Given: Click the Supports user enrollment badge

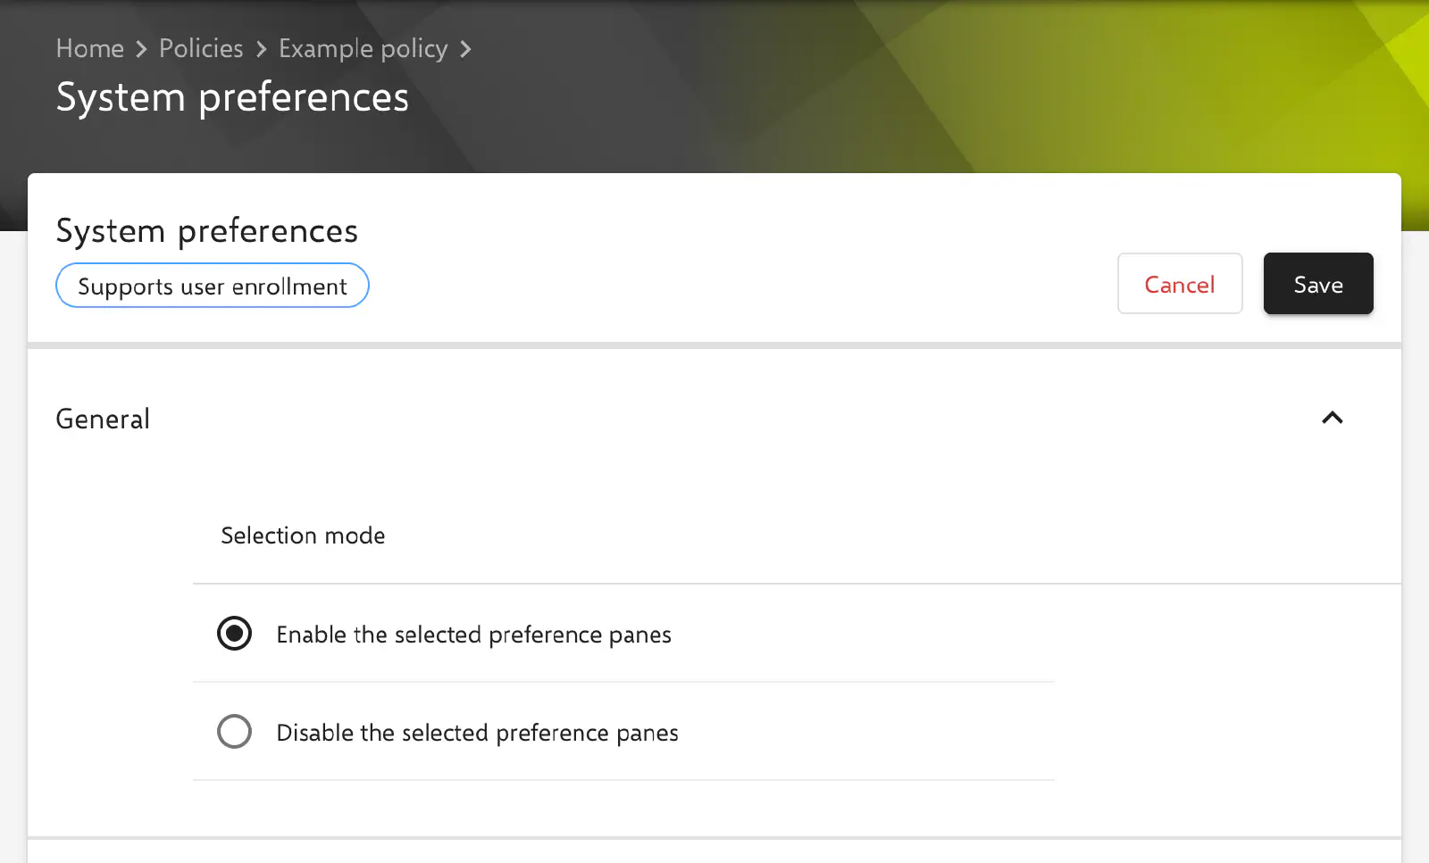Looking at the screenshot, I should tap(213, 286).
